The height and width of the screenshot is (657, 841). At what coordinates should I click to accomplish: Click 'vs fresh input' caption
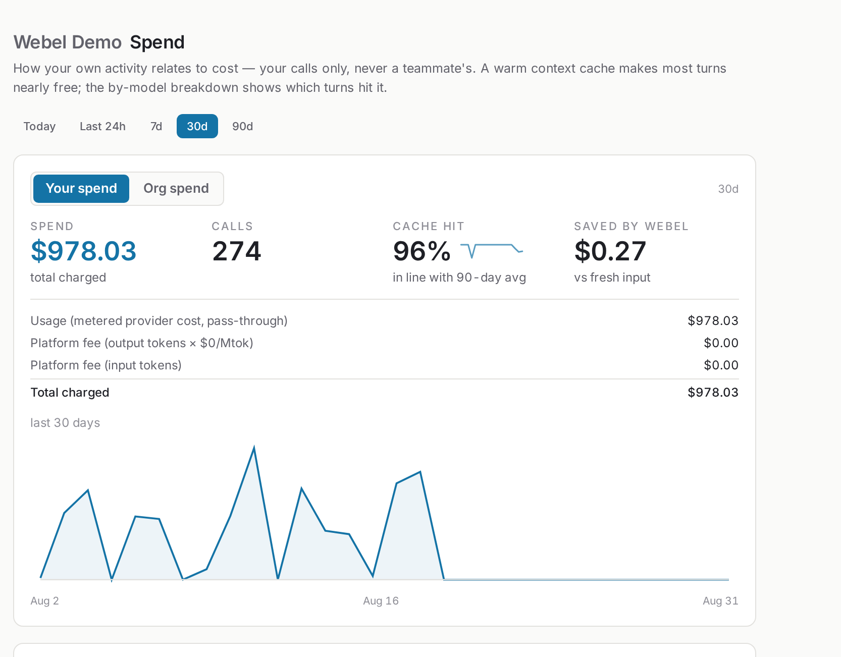tap(612, 278)
